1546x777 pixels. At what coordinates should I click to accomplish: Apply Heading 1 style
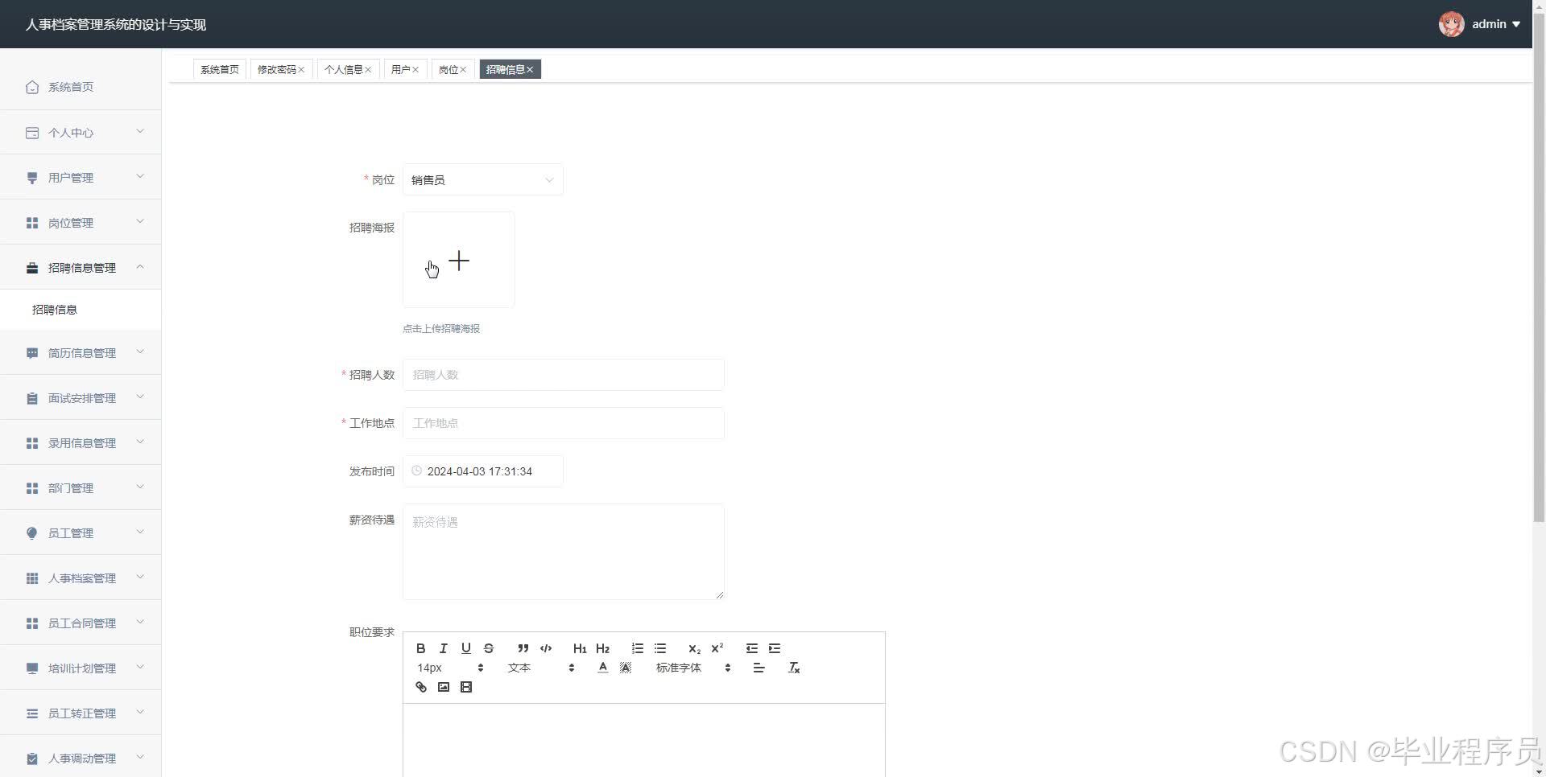pos(580,648)
